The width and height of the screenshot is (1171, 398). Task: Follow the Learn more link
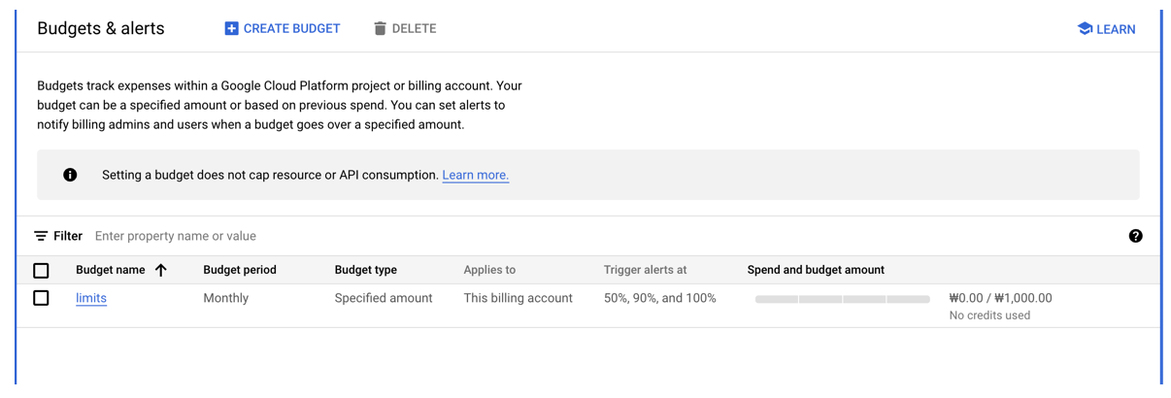click(x=476, y=175)
